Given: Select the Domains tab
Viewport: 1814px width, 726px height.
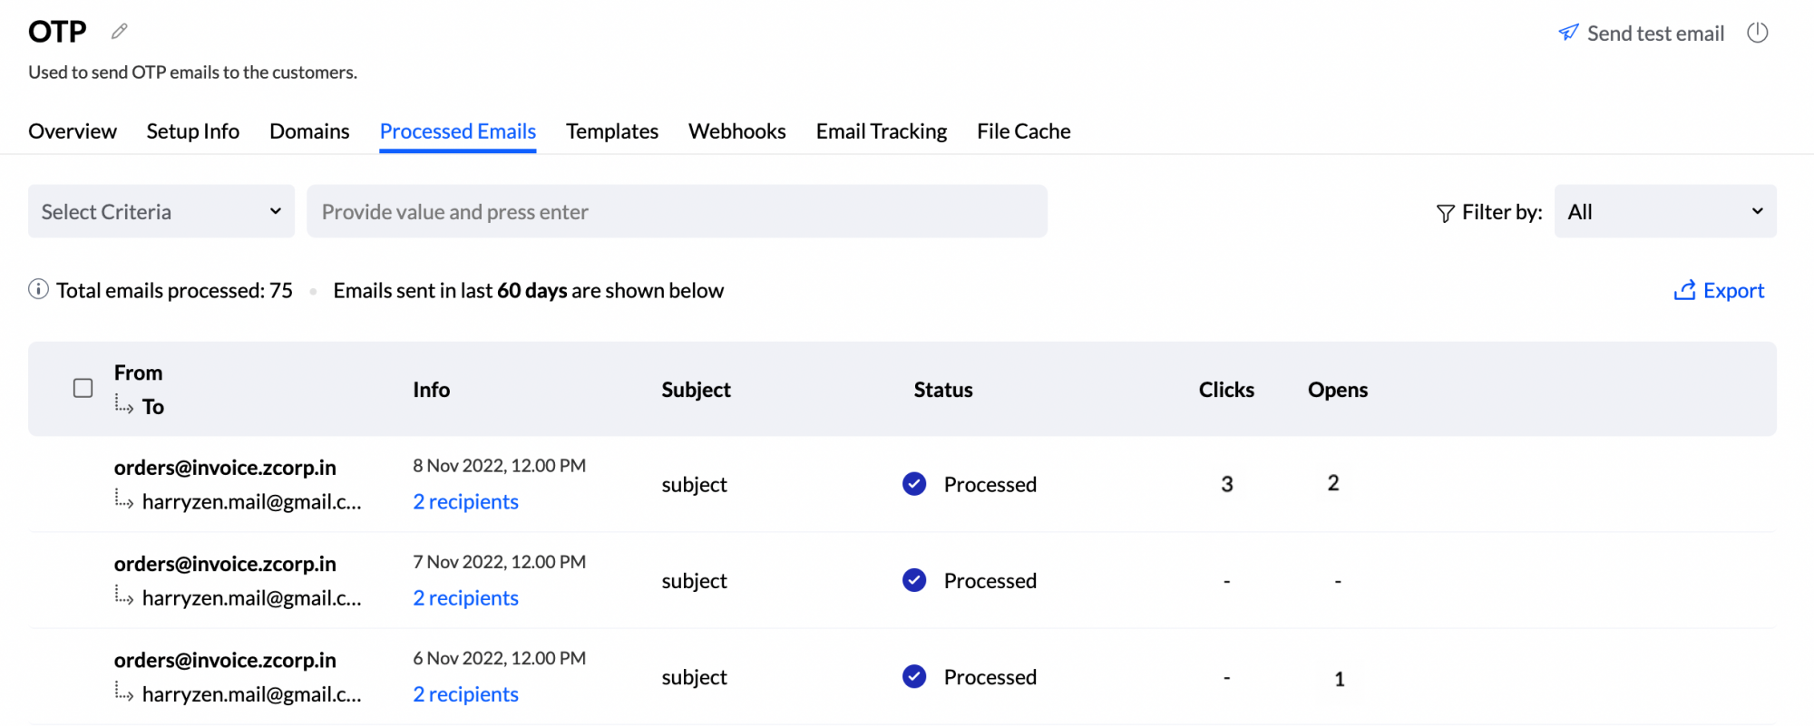Looking at the screenshot, I should (309, 131).
